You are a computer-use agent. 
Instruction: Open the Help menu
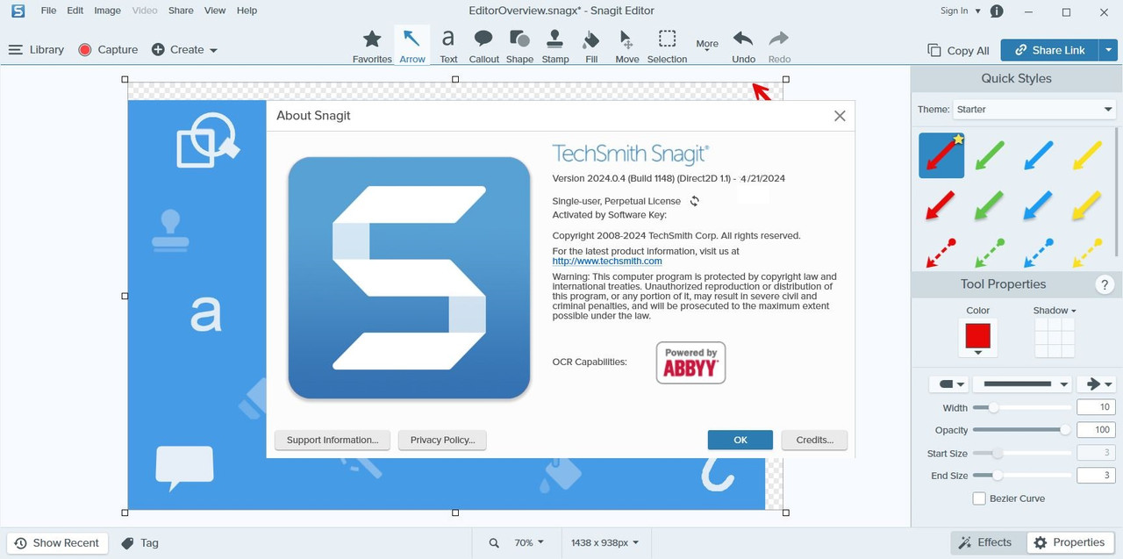tap(247, 11)
